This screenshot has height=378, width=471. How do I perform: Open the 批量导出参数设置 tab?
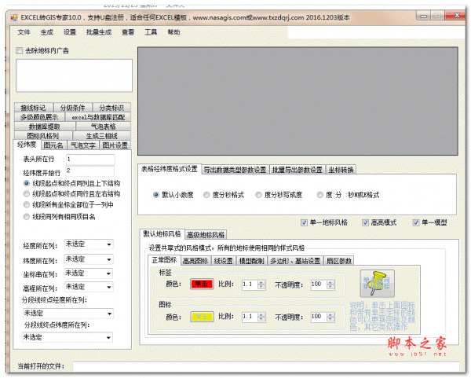coord(298,170)
